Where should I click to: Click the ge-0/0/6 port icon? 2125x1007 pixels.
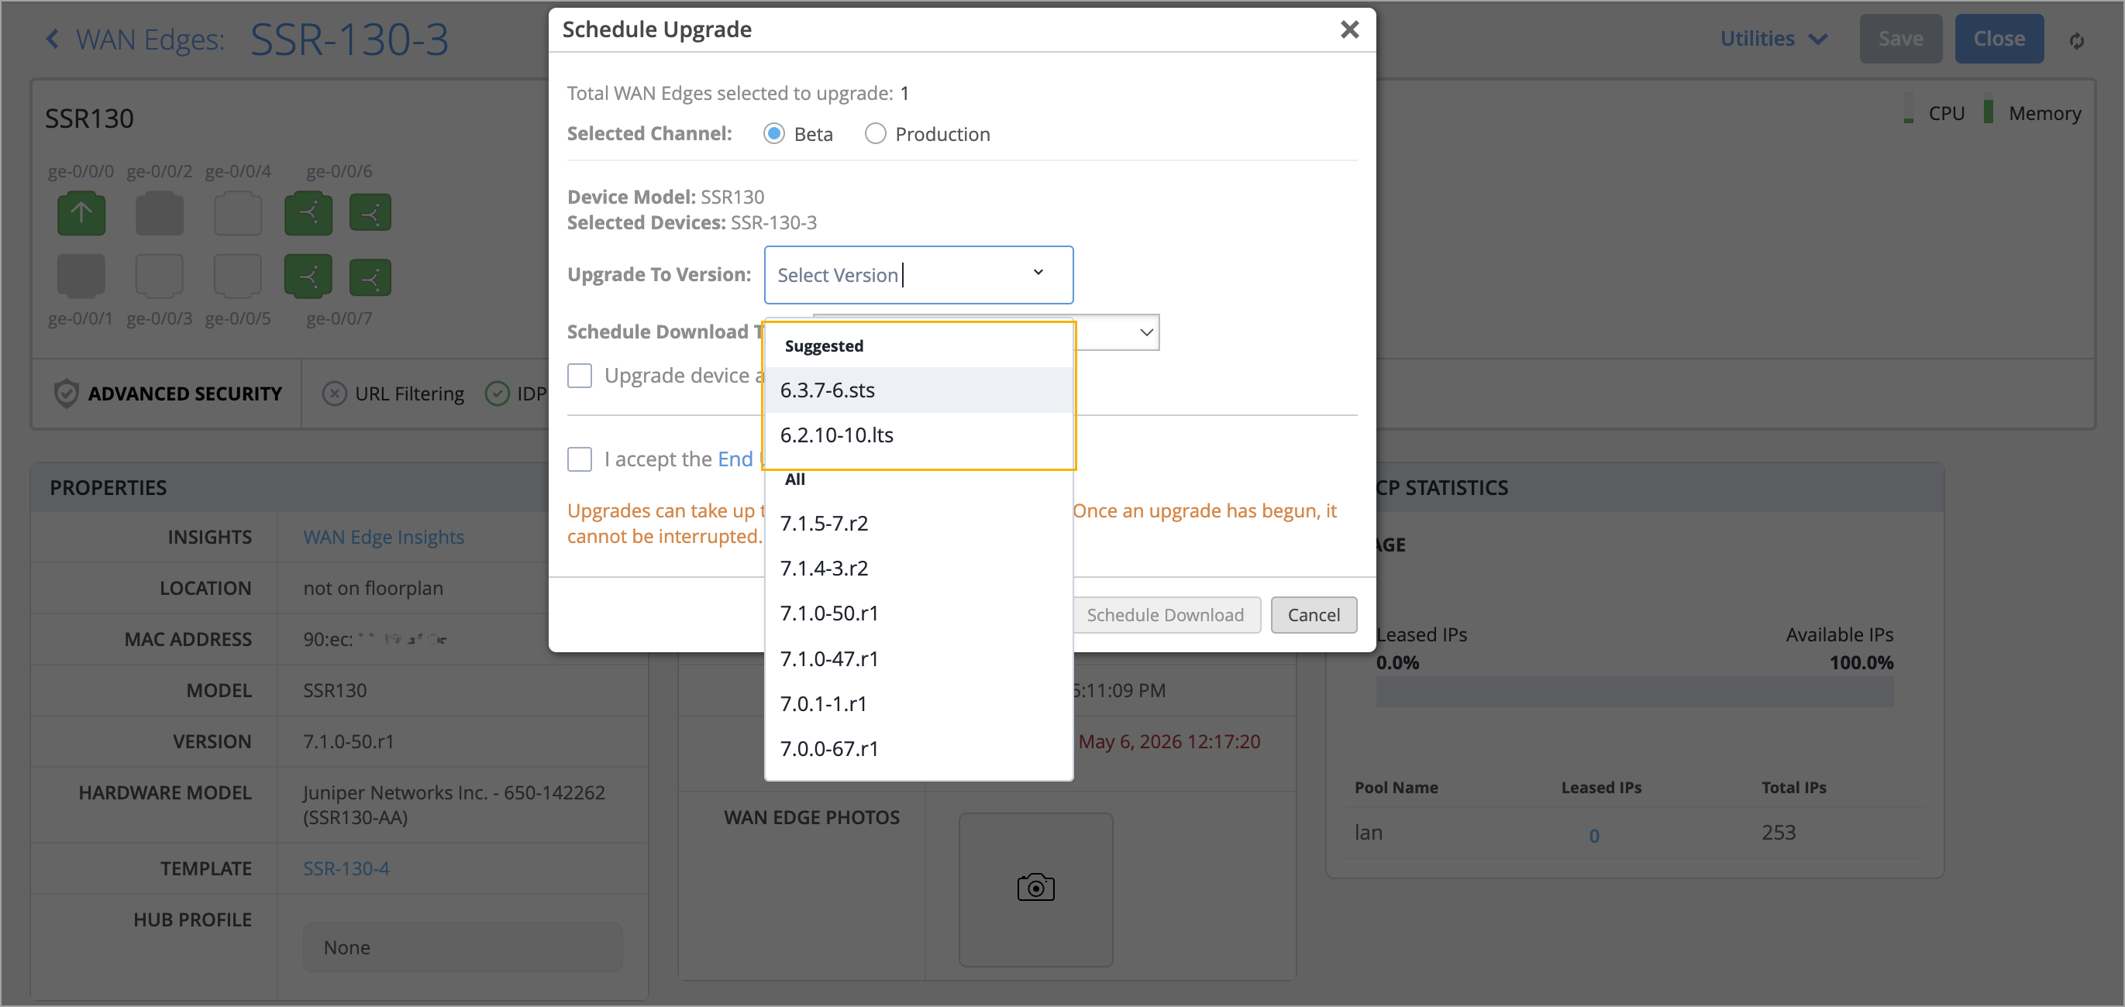click(x=308, y=214)
